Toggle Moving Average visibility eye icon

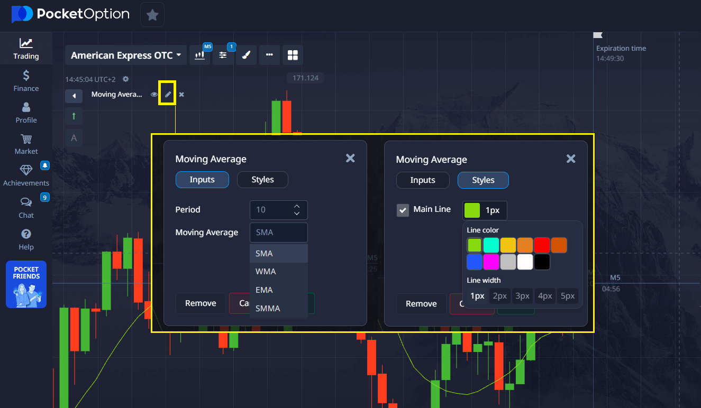[154, 95]
